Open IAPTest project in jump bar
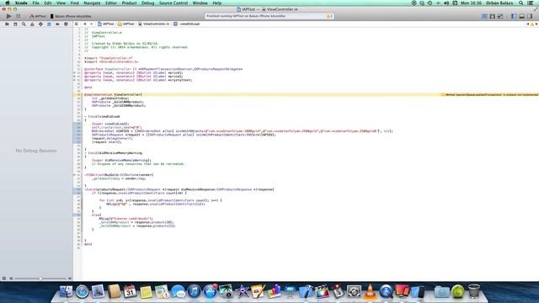Image resolution: width=539 pixels, height=303 pixels. point(106,24)
